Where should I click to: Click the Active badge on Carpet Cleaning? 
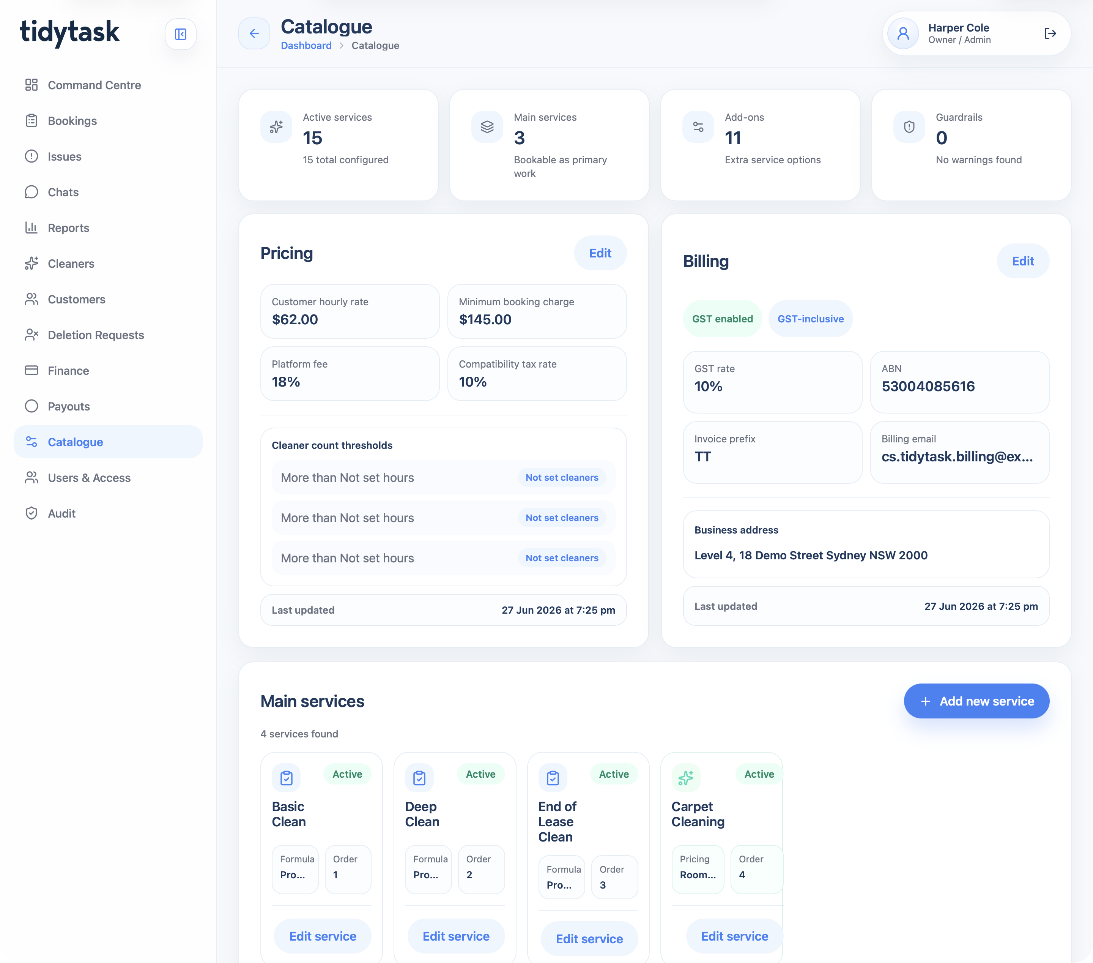click(x=759, y=774)
